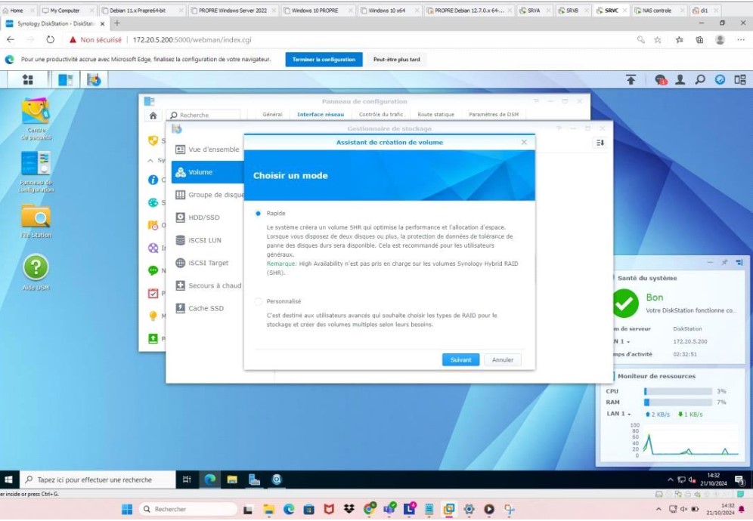753x521 pixels.
Task: Select iSCSI Target in sidebar
Action: tap(207, 263)
